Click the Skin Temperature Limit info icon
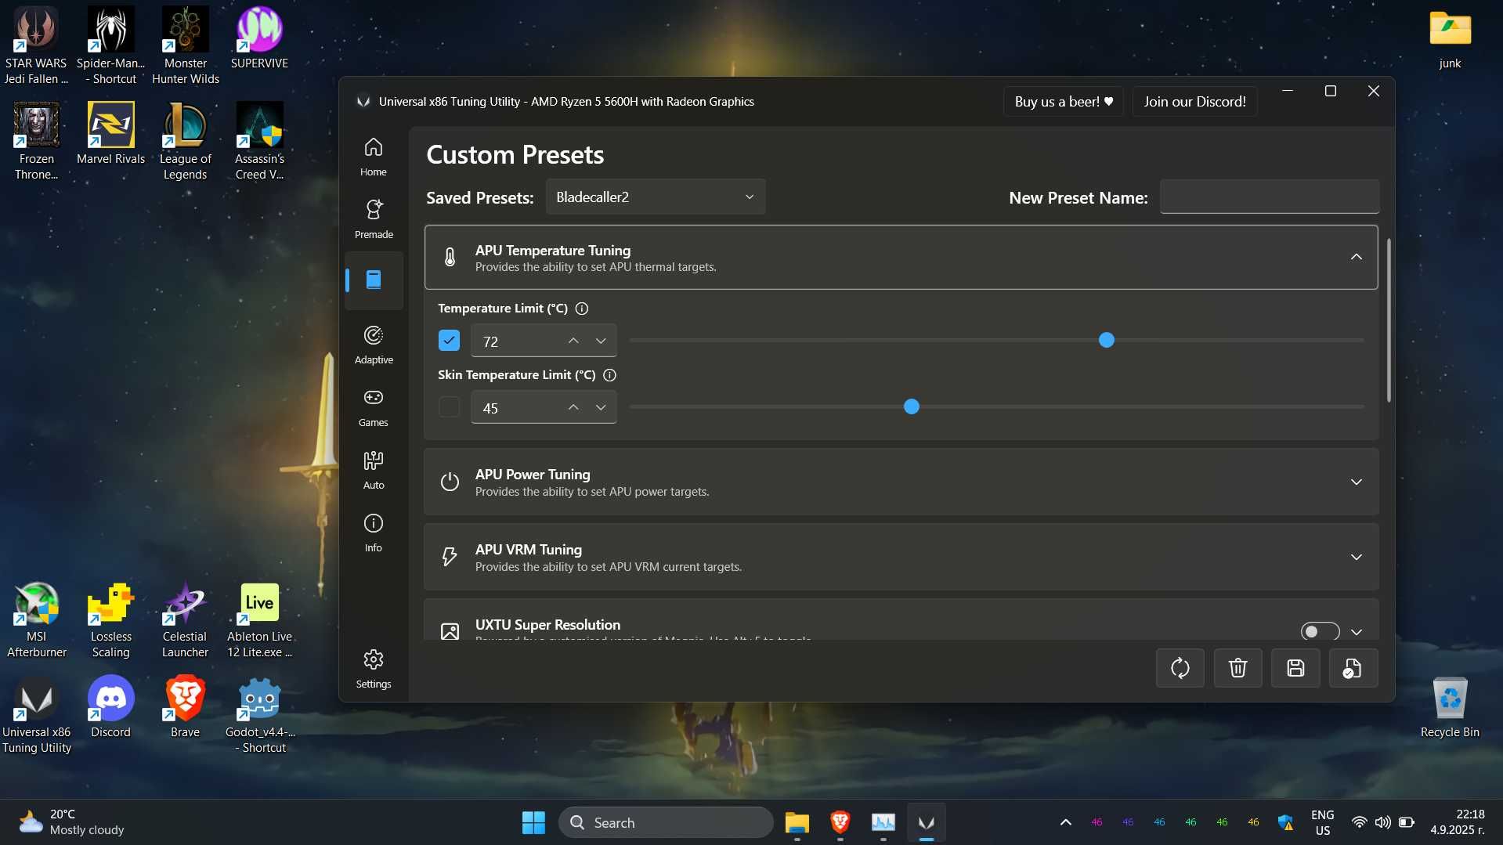The image size is (1503, 845). (610, 375)
